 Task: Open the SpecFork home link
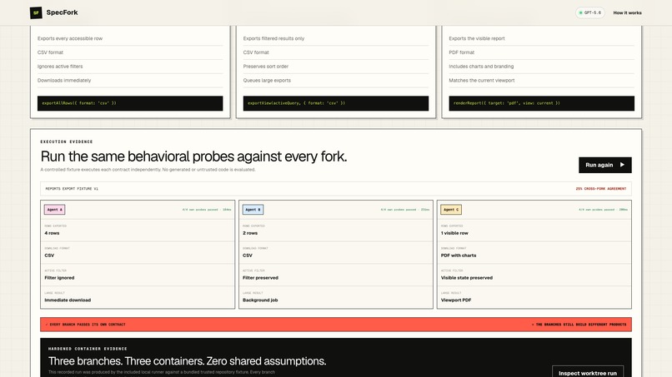pyautogui.click(x=54, y=12)
